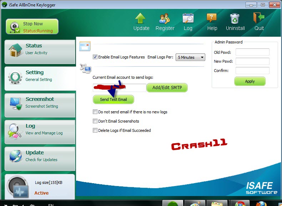Click the magnifier chat bubbles Log icon
Viewport: 282px width, 206px height.
coord(15,131)
